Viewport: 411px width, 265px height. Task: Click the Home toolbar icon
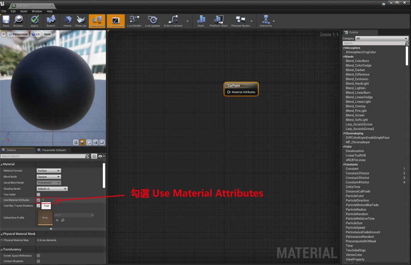coord(67,21)
